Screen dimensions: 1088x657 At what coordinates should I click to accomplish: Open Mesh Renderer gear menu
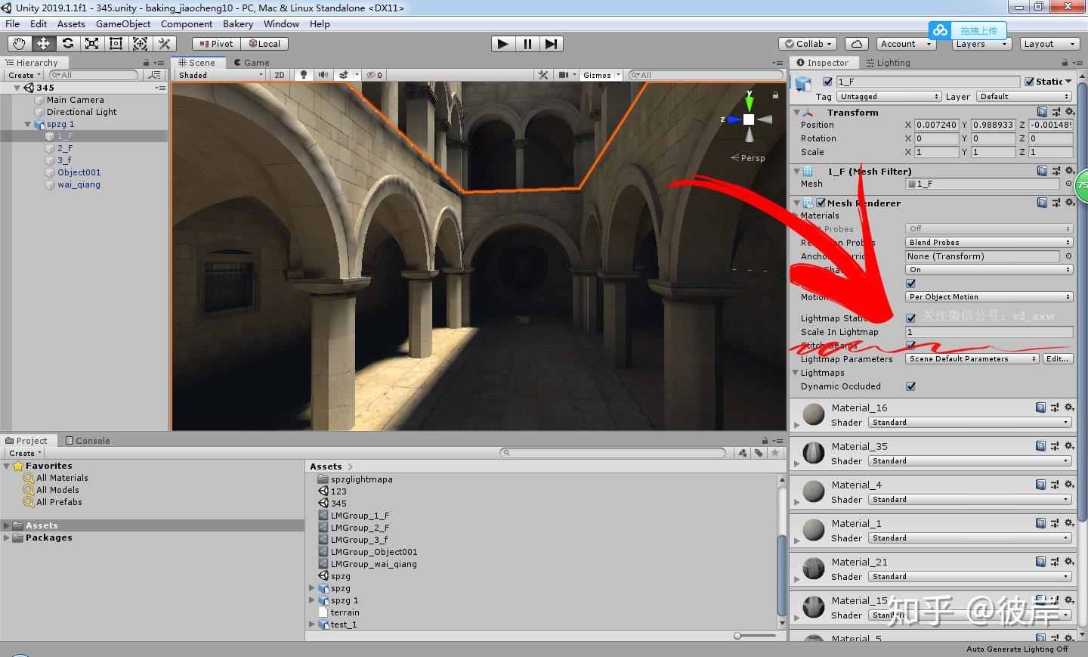click(1070, 203)
